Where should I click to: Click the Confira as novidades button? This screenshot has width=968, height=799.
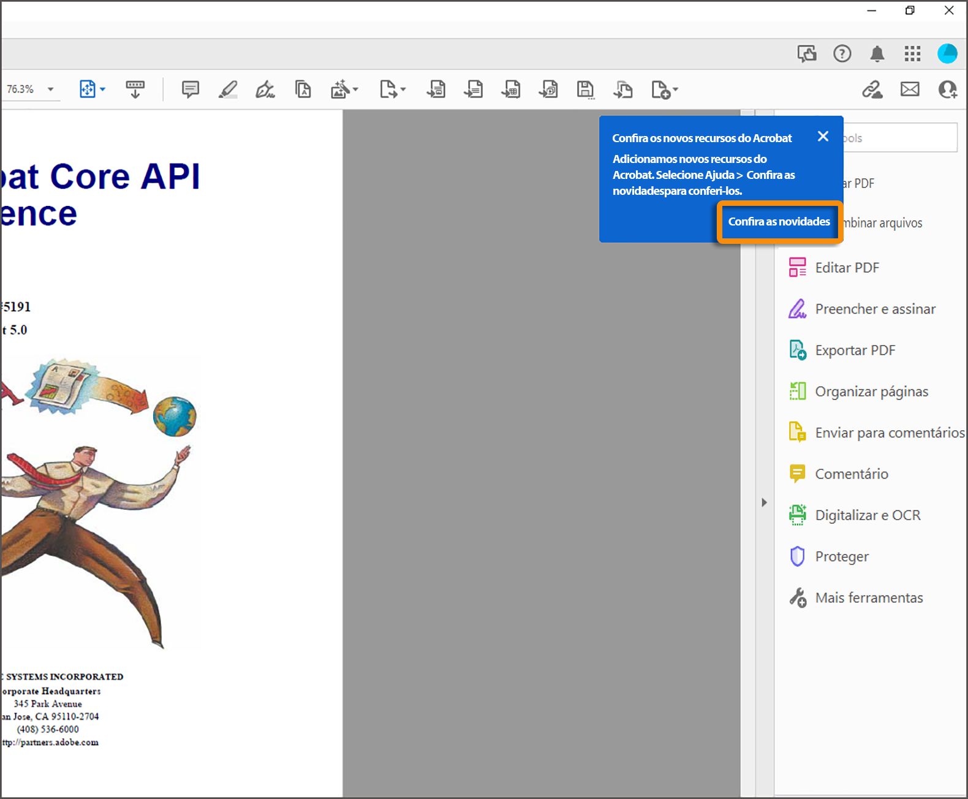(x=779, y=222)
